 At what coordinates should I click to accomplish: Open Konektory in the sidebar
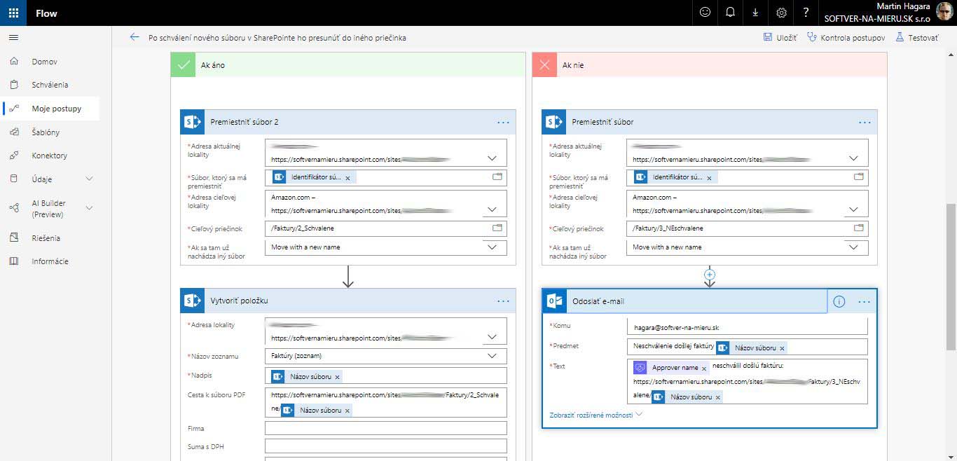tap(49, 156)
